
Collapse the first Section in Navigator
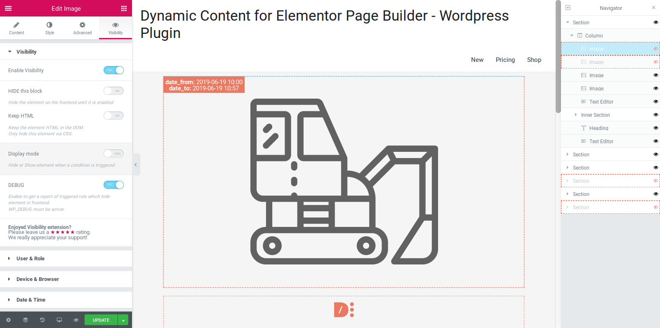pos(568,22)
